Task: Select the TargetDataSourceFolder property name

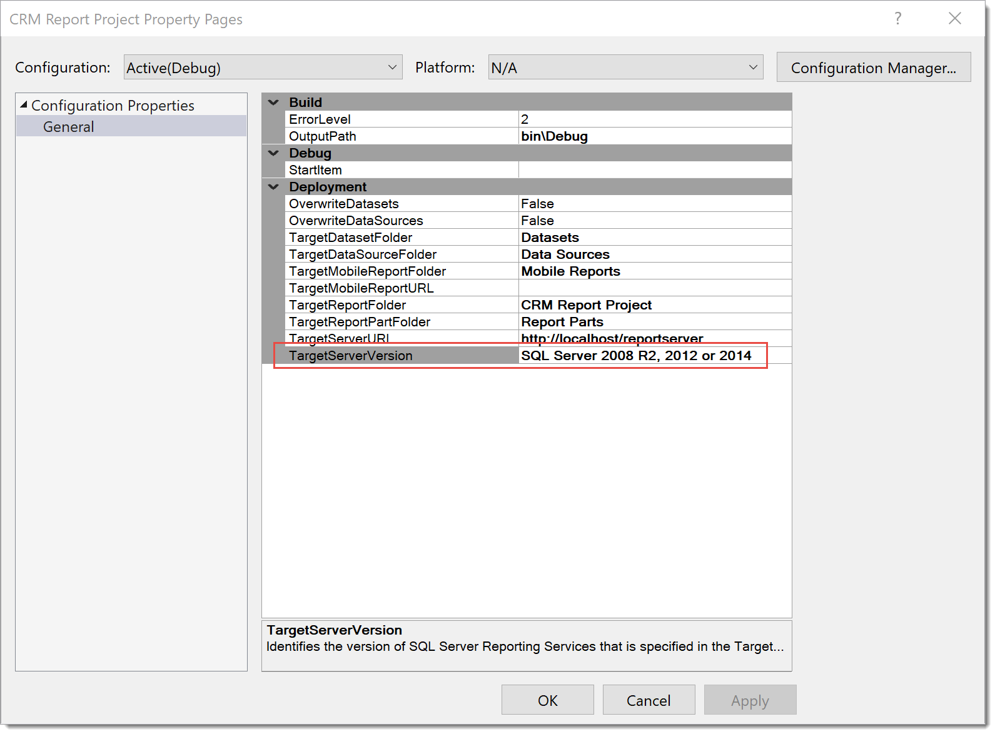Action: [402, 254]
